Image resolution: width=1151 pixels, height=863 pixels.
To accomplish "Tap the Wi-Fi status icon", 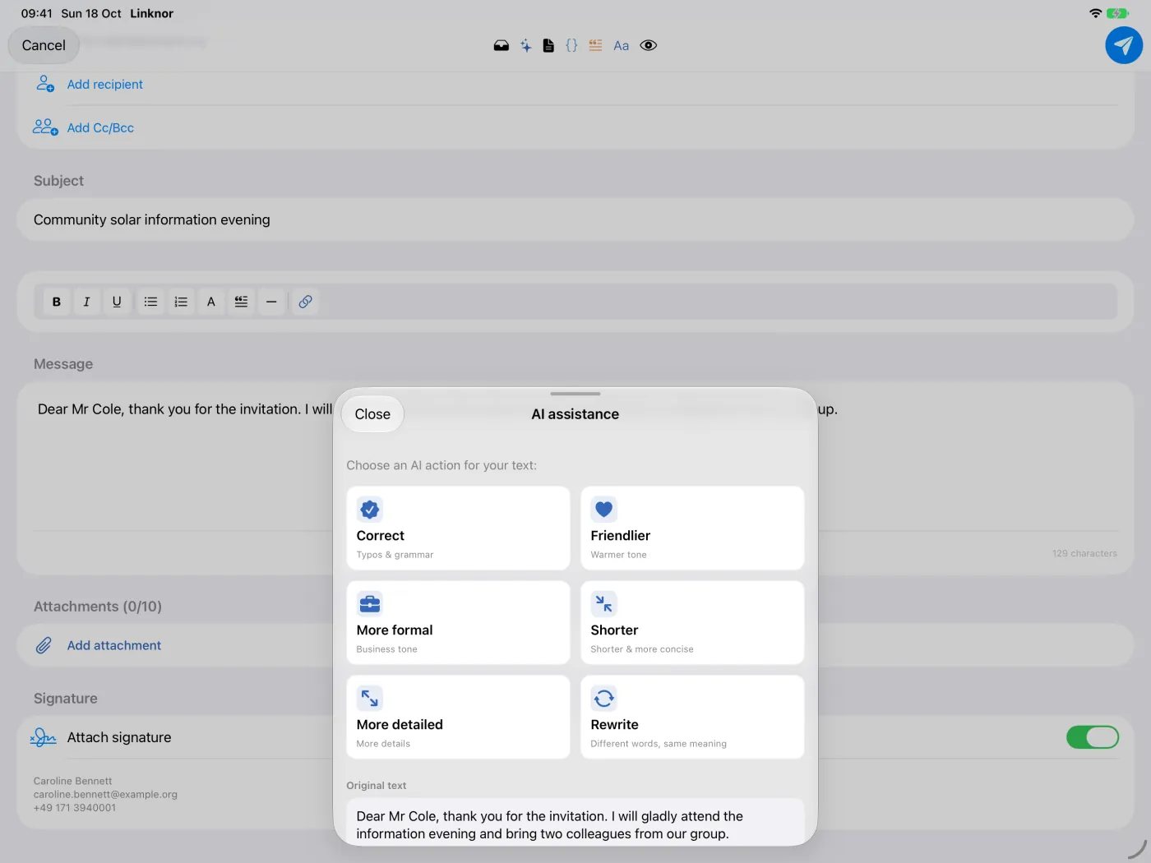I will pos(1095,13).
